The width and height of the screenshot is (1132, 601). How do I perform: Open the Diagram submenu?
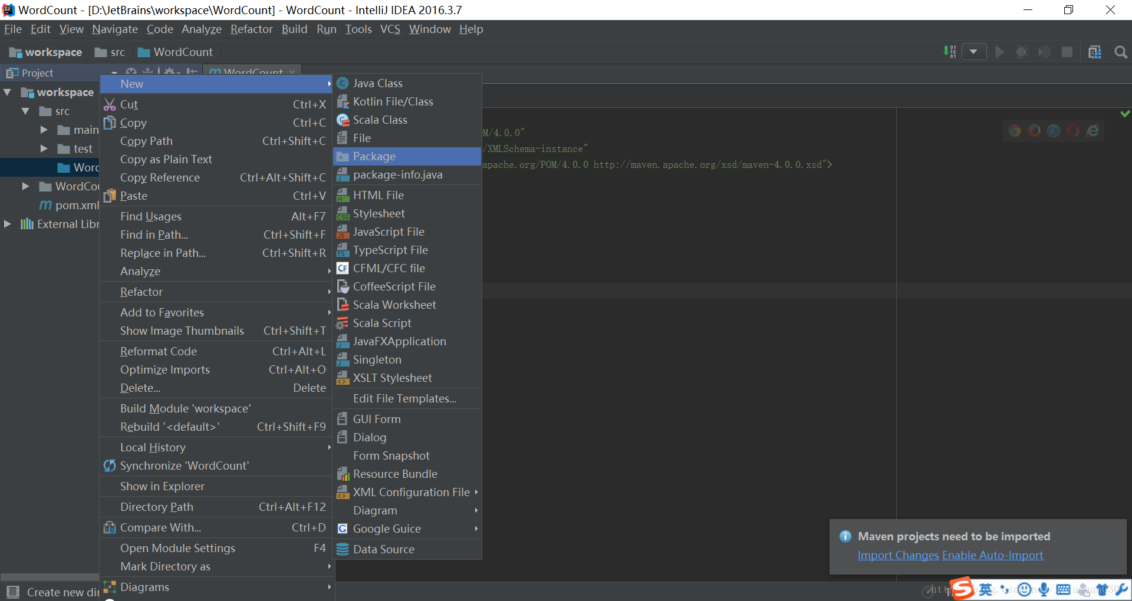(407, 511)
